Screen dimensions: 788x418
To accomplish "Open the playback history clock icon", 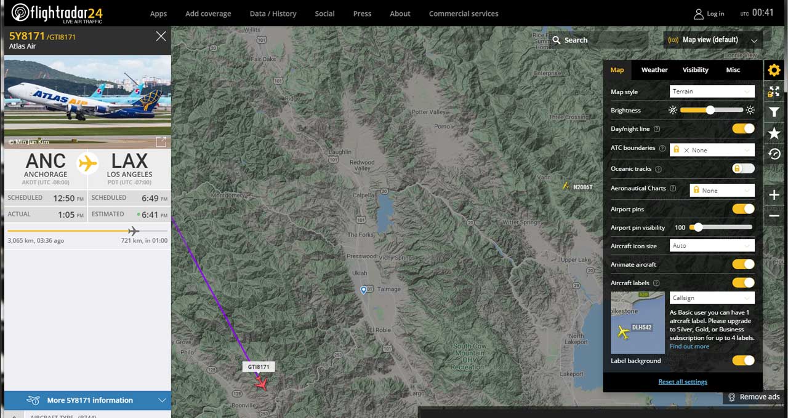I will (774, 154).
